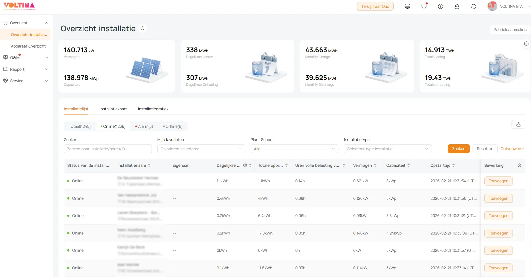
Task: Click the installation search input field
Action: click(108, 149)
